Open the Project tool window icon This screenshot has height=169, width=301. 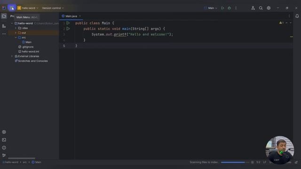point(4,16)
